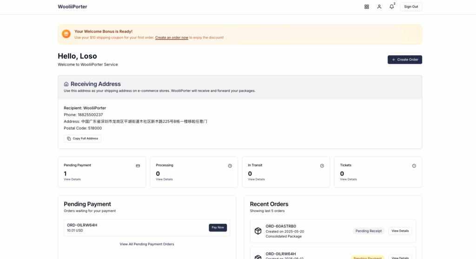Click the 'Consolidated Package' label
The width and height of the screenshot is (476, 259).
284,236
